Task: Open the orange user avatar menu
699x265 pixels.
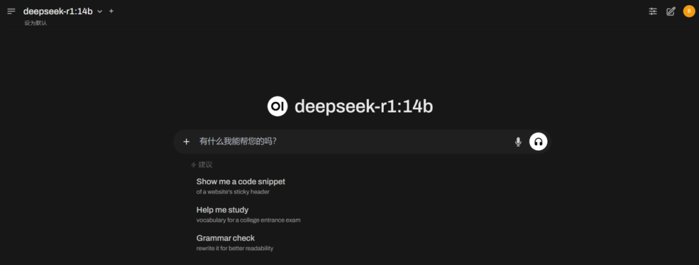Action: (x=689, y=11)
